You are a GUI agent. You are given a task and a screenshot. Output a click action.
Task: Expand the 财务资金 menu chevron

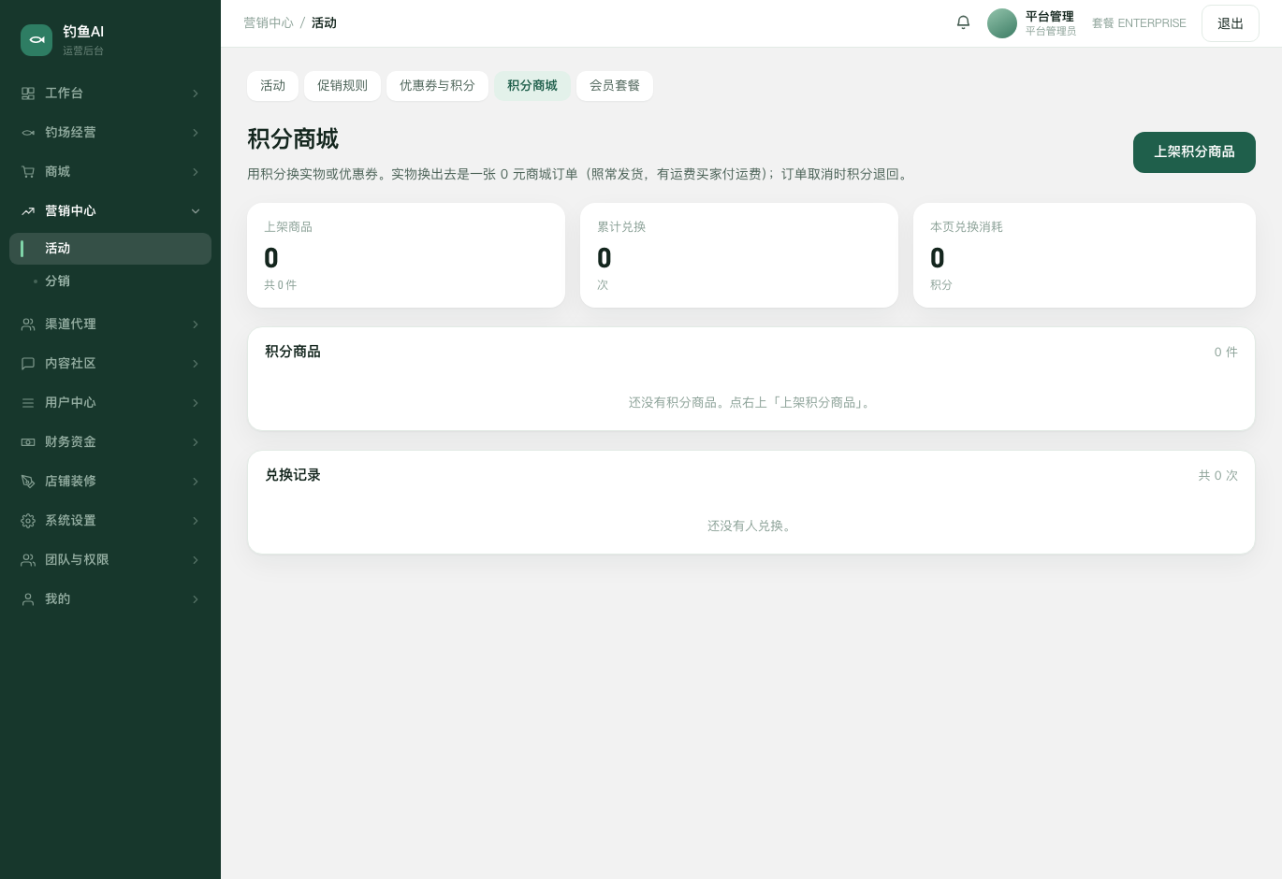coord(196,442)
